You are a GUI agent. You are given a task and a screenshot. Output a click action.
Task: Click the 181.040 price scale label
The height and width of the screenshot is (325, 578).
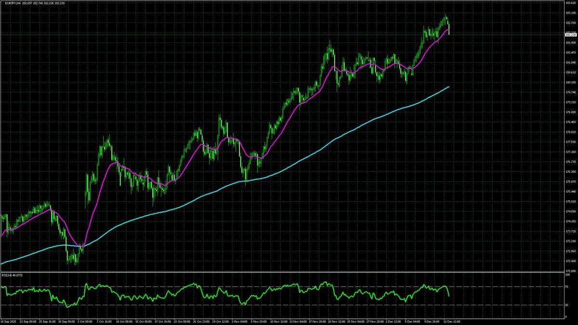pyautogui.click(x=570, y=63)
